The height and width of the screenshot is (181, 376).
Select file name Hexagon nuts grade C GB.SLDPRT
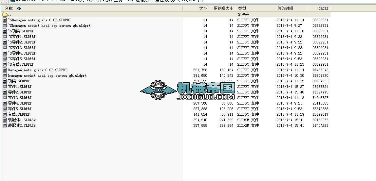pos(38,70)
